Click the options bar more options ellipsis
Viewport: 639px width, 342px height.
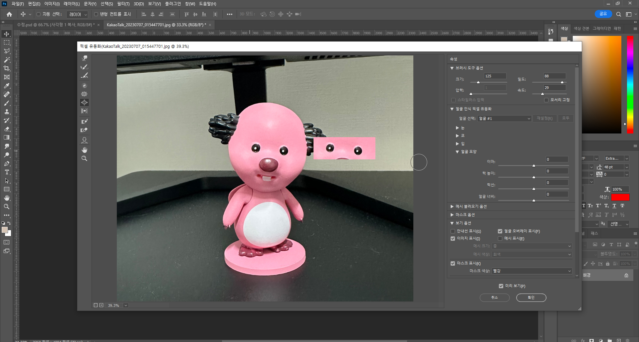click(x=230, y=14)
